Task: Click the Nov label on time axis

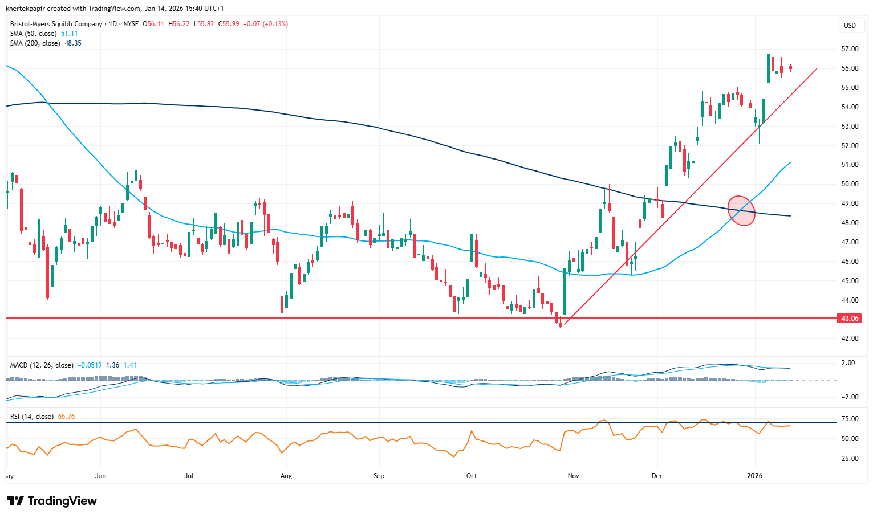Action: [574, 475]
